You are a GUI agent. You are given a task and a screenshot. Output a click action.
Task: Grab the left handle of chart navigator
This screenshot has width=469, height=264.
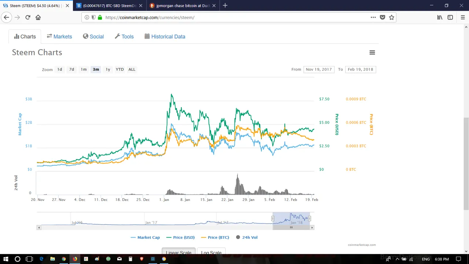point(273,219)
